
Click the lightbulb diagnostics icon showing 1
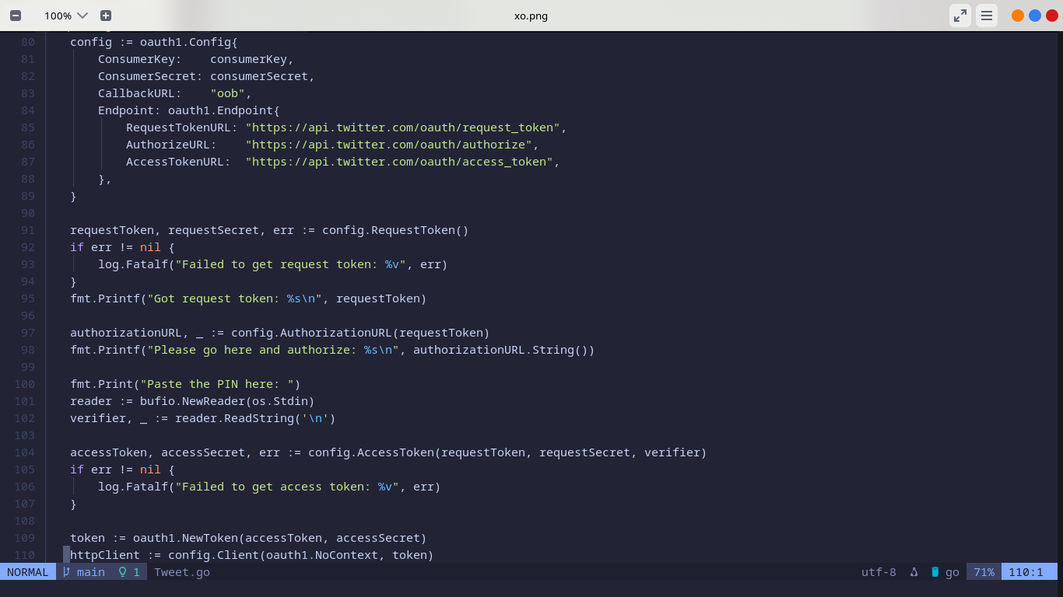[x=128, y=572]
